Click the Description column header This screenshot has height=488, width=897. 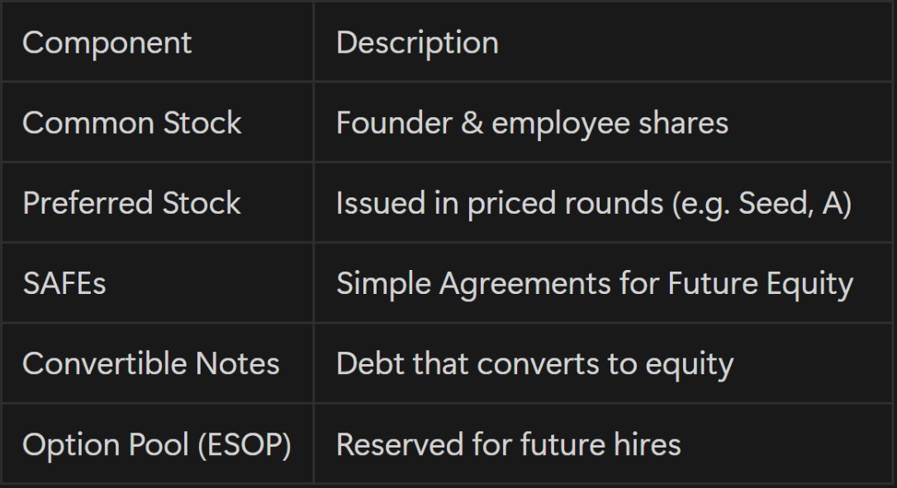pos(417,43)
